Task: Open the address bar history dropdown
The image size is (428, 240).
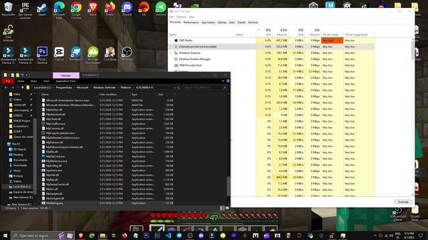Action: 174,87
